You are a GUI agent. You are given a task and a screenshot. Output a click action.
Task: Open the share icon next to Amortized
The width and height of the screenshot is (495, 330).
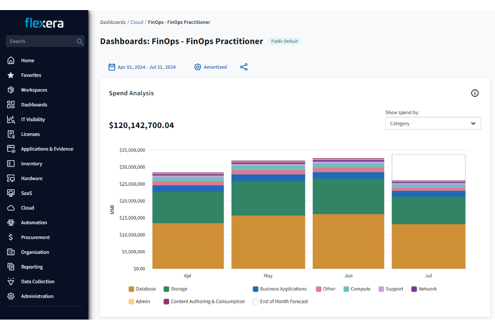coord(244,67)
